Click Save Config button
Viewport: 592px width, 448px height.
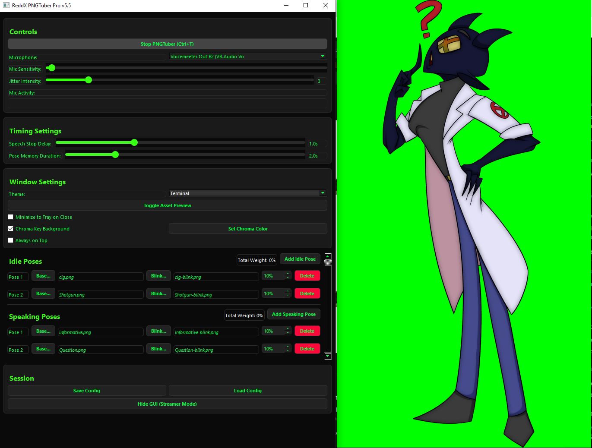tap(87, 391)
